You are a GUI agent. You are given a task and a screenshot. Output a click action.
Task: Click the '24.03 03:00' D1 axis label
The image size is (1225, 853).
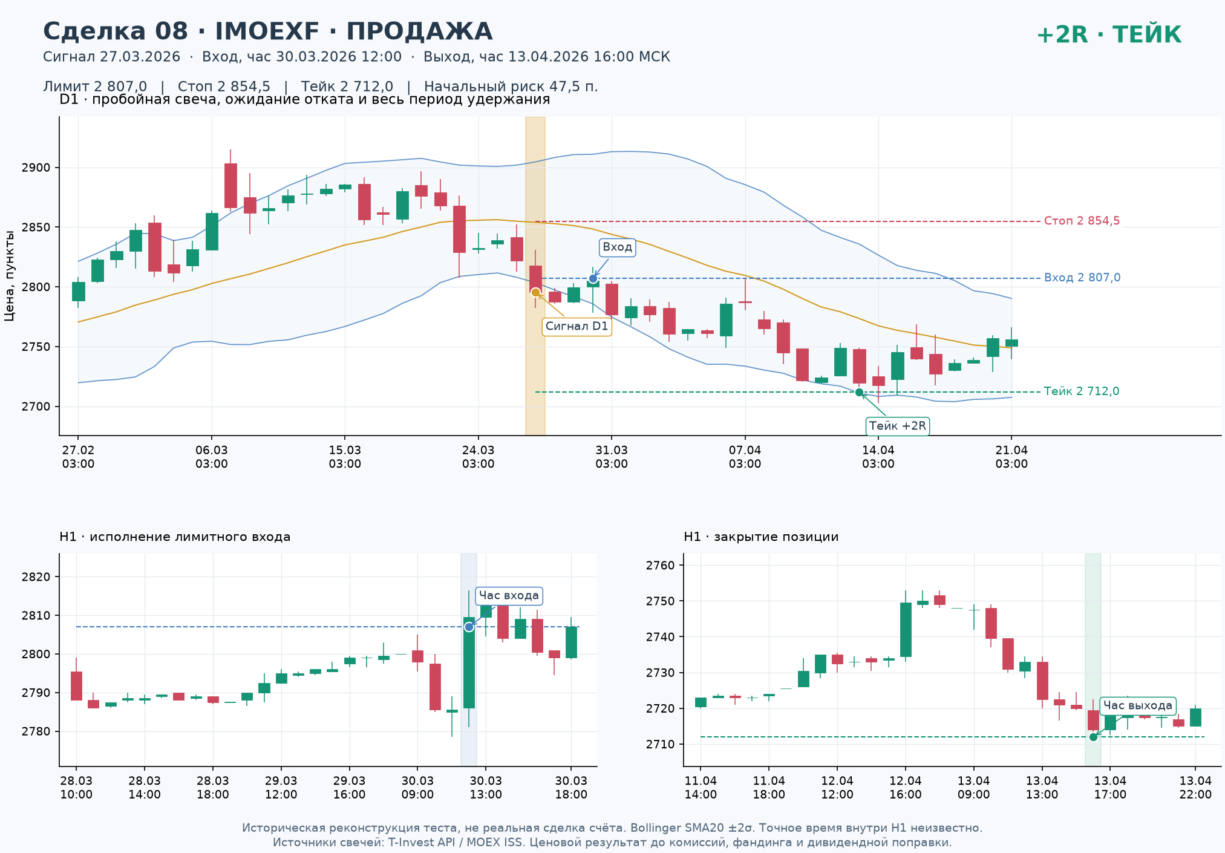coord(478,457)
